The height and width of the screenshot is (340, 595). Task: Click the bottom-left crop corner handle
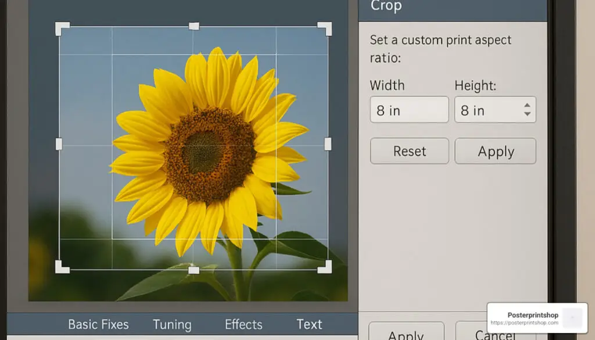pos(62,267)
